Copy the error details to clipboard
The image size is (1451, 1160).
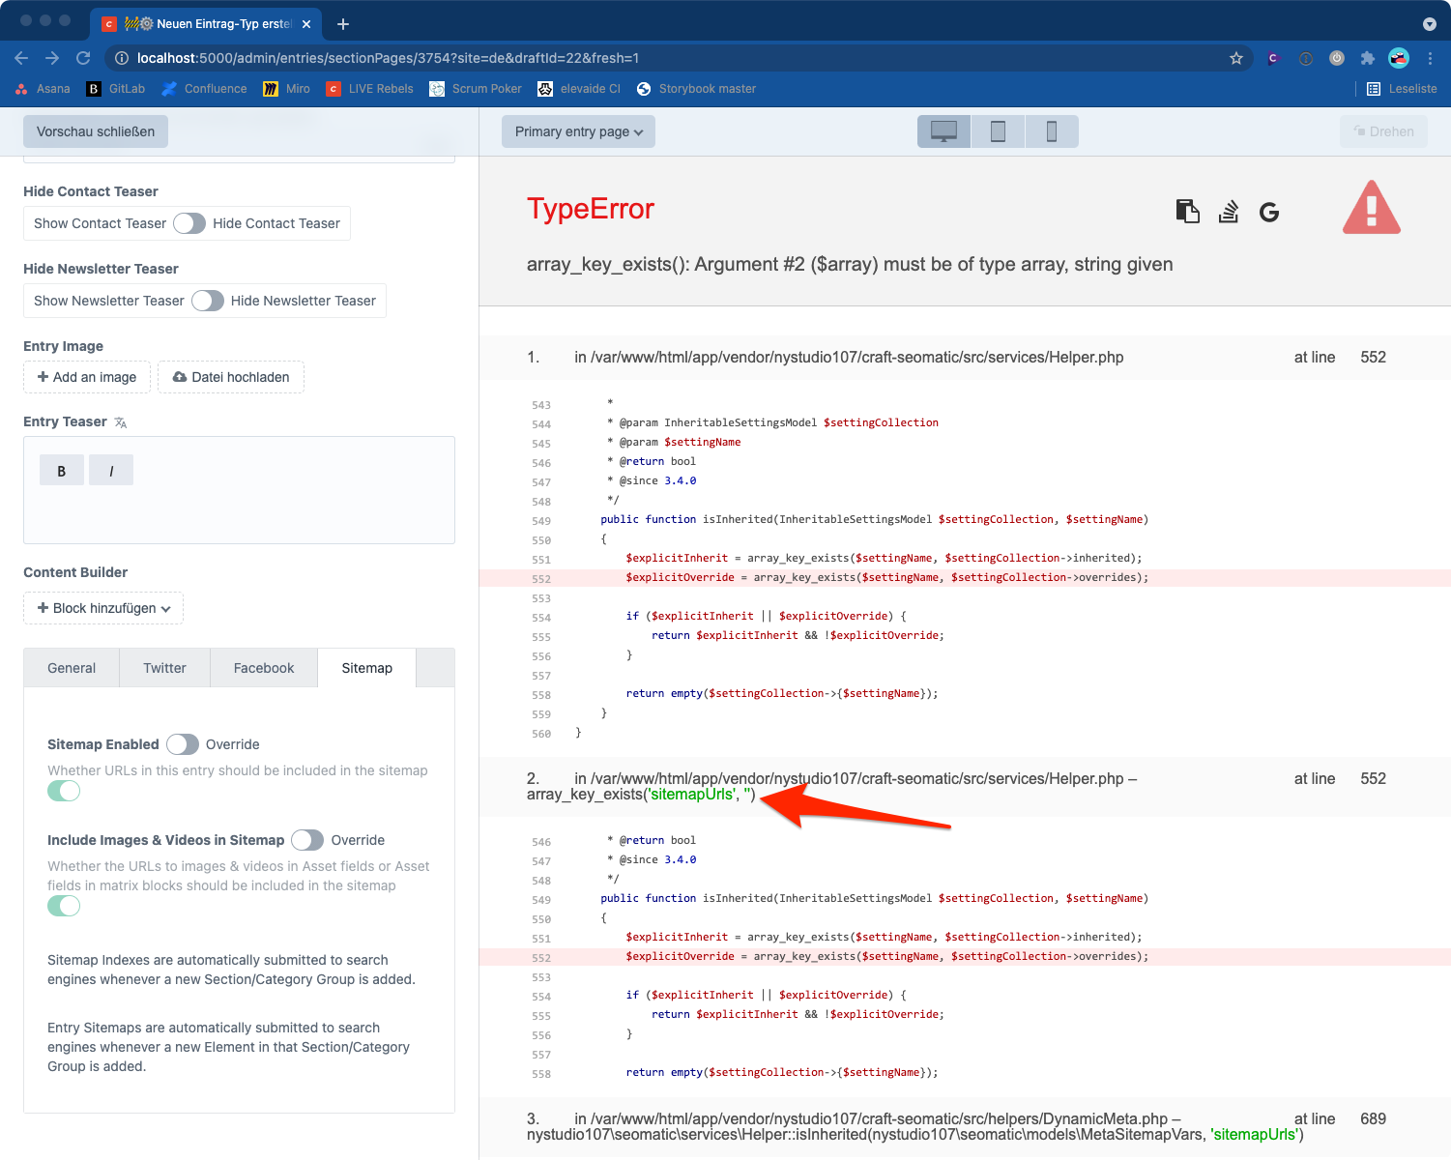click(1188, 211)
